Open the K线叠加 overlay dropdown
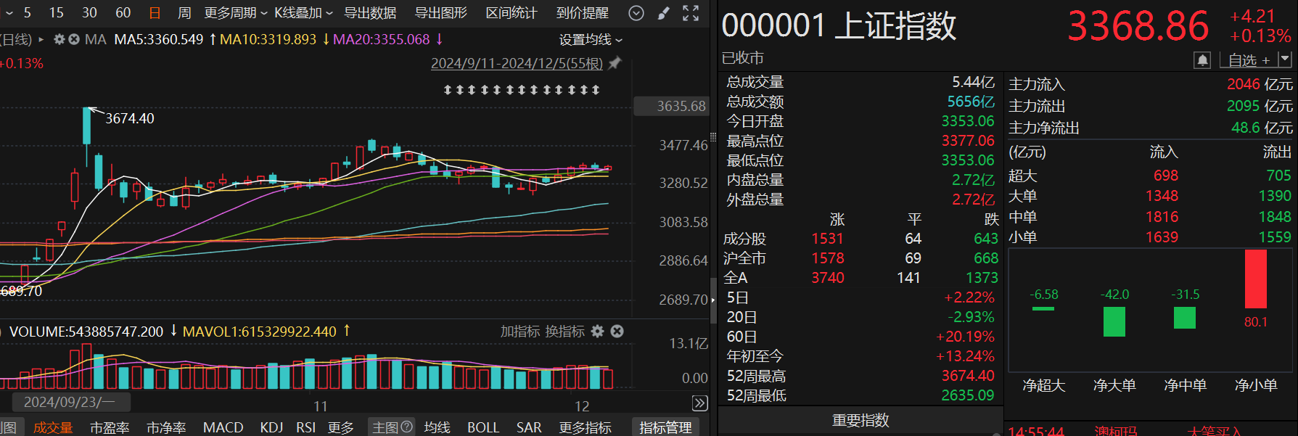The image size is (1298, 436). (x=303, y=13)
